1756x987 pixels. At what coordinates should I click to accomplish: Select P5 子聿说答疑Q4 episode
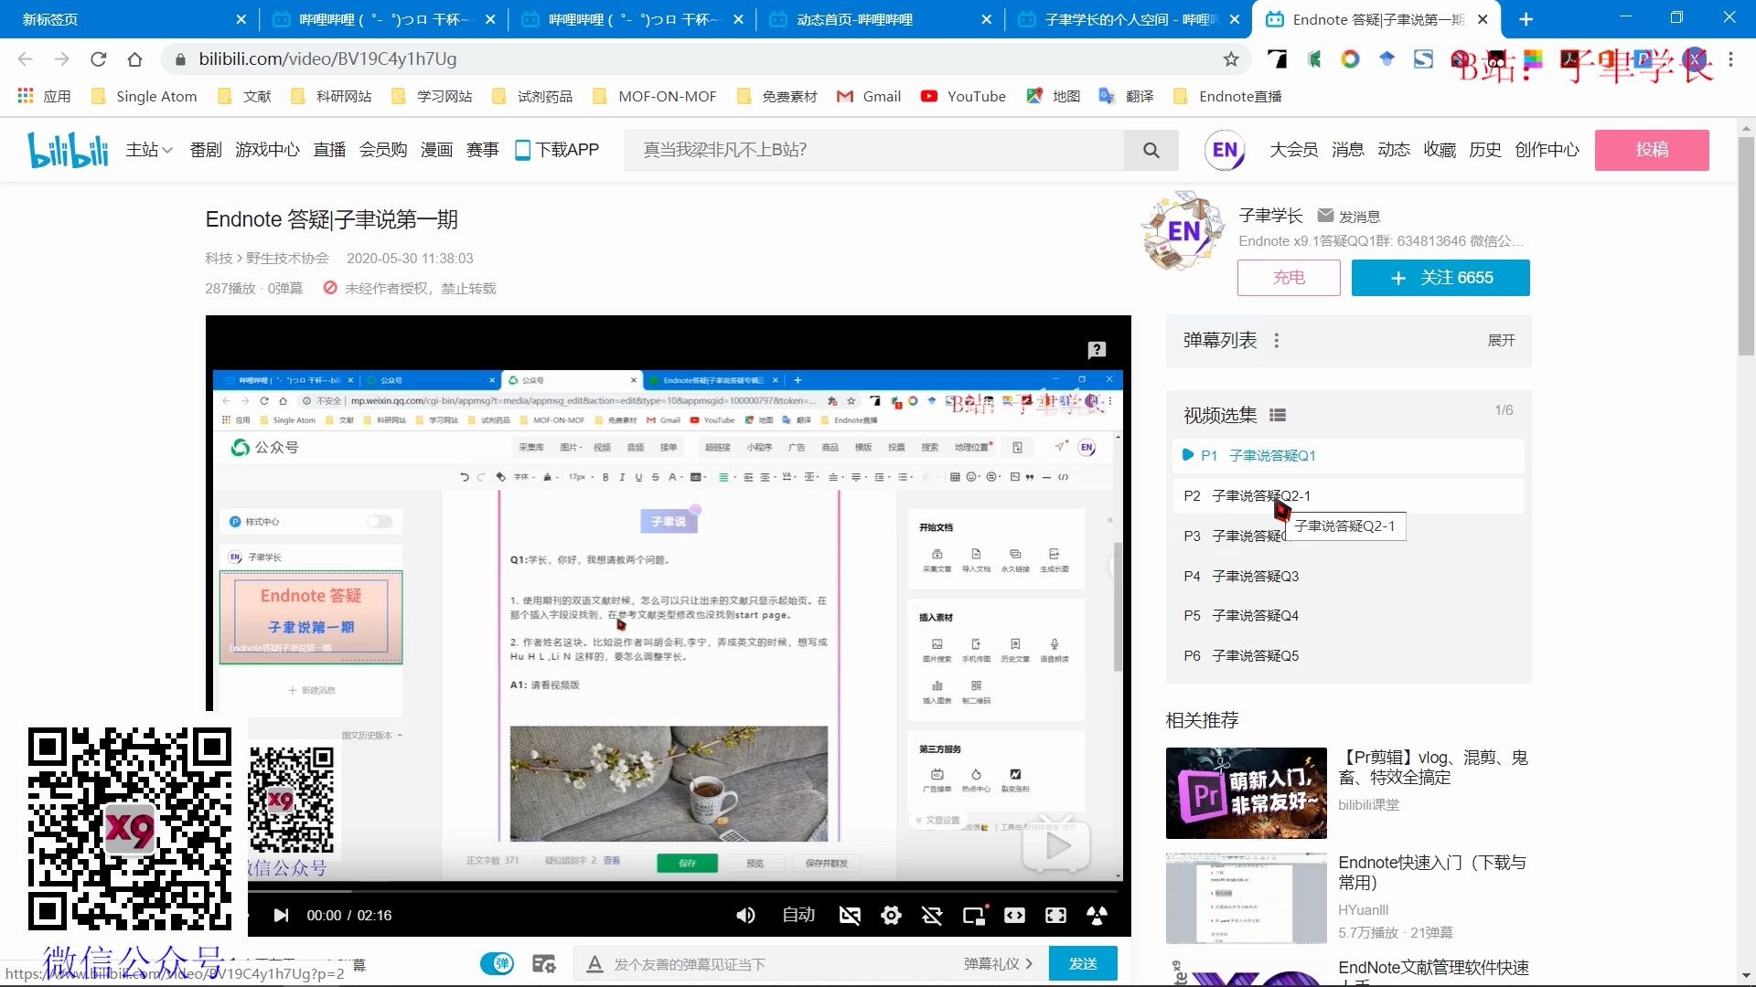pyautogui.click(x=1348, y=616)
